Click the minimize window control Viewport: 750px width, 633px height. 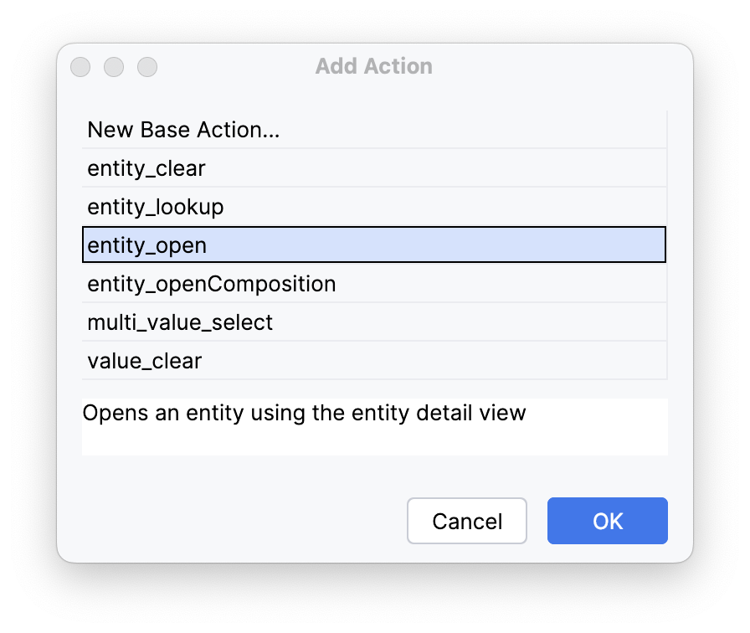114,67
